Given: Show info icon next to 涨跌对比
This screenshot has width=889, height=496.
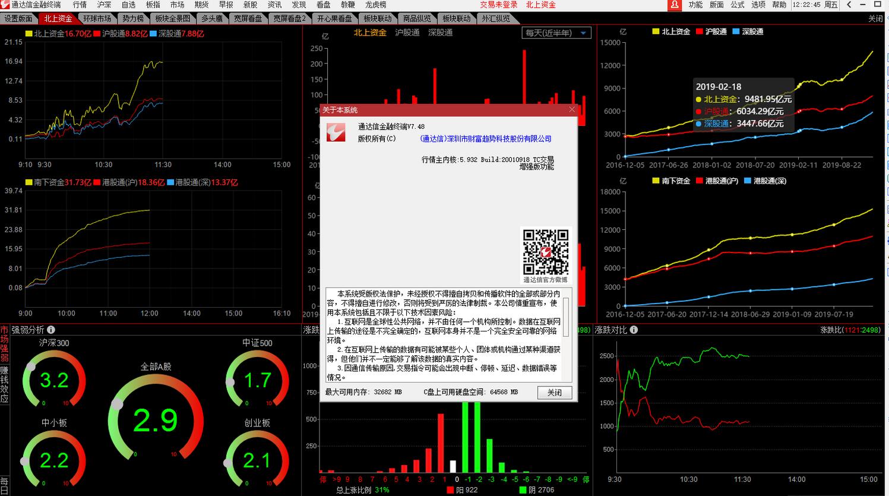Looking at the screenshot, I should tap(634, 330).
